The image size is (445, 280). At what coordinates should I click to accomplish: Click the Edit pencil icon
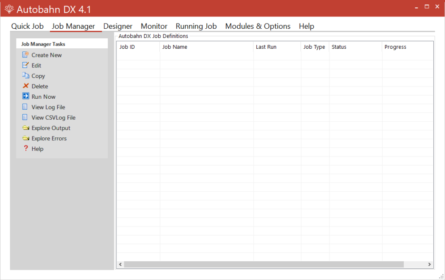pyautogui.click(x=26, y=65)
